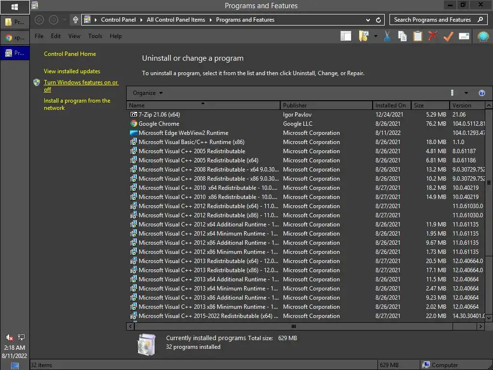Open the Tools menu
The width and height of the screenshot is (493, 370).
click(x=95, y=36)
